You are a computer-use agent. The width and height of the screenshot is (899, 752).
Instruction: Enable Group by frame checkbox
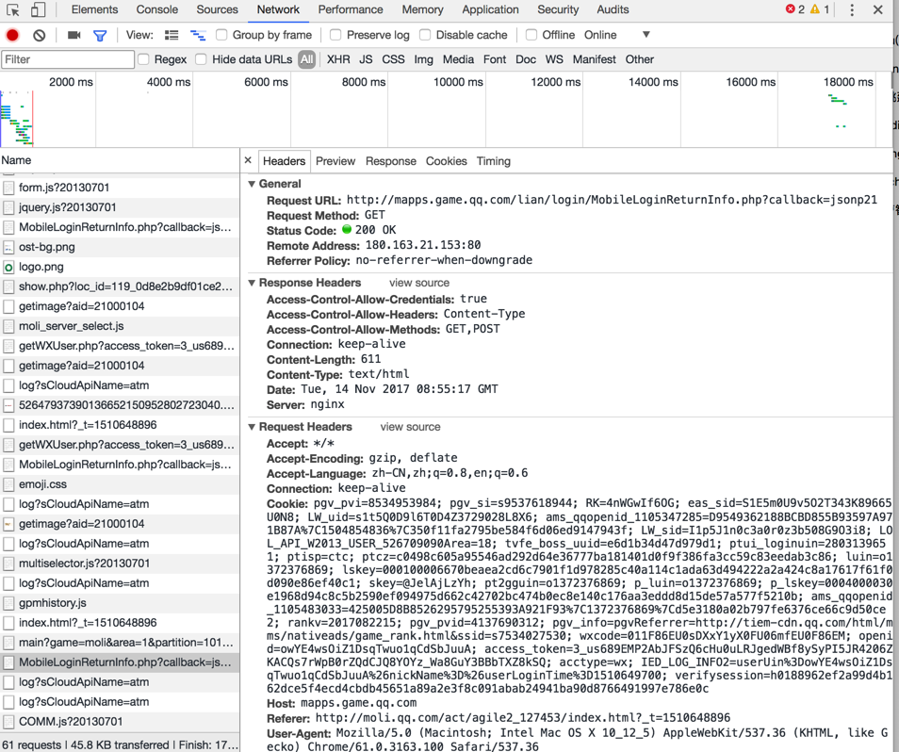pos(221,35)
